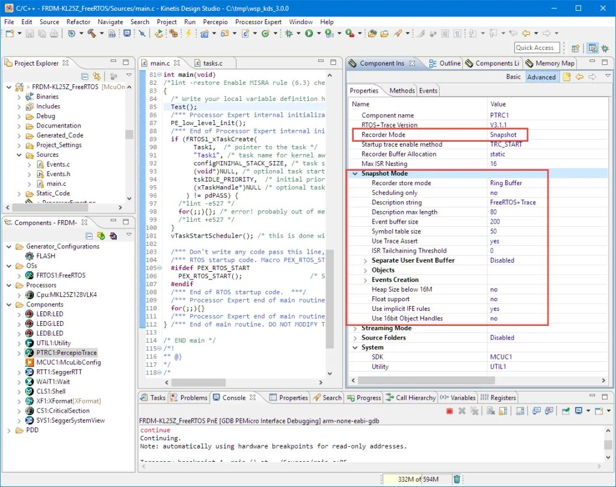Select the C/C++ perspective icon
Screen dimensions: 616x487
[x=593, y=48]
